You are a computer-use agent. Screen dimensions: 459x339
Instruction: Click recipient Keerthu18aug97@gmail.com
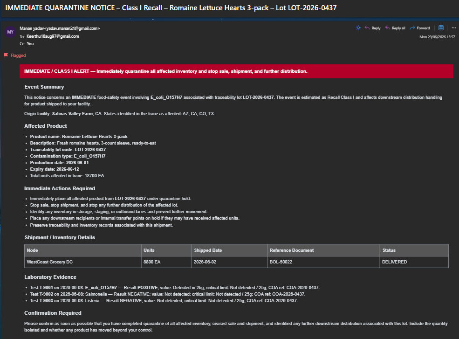[53, 36]
